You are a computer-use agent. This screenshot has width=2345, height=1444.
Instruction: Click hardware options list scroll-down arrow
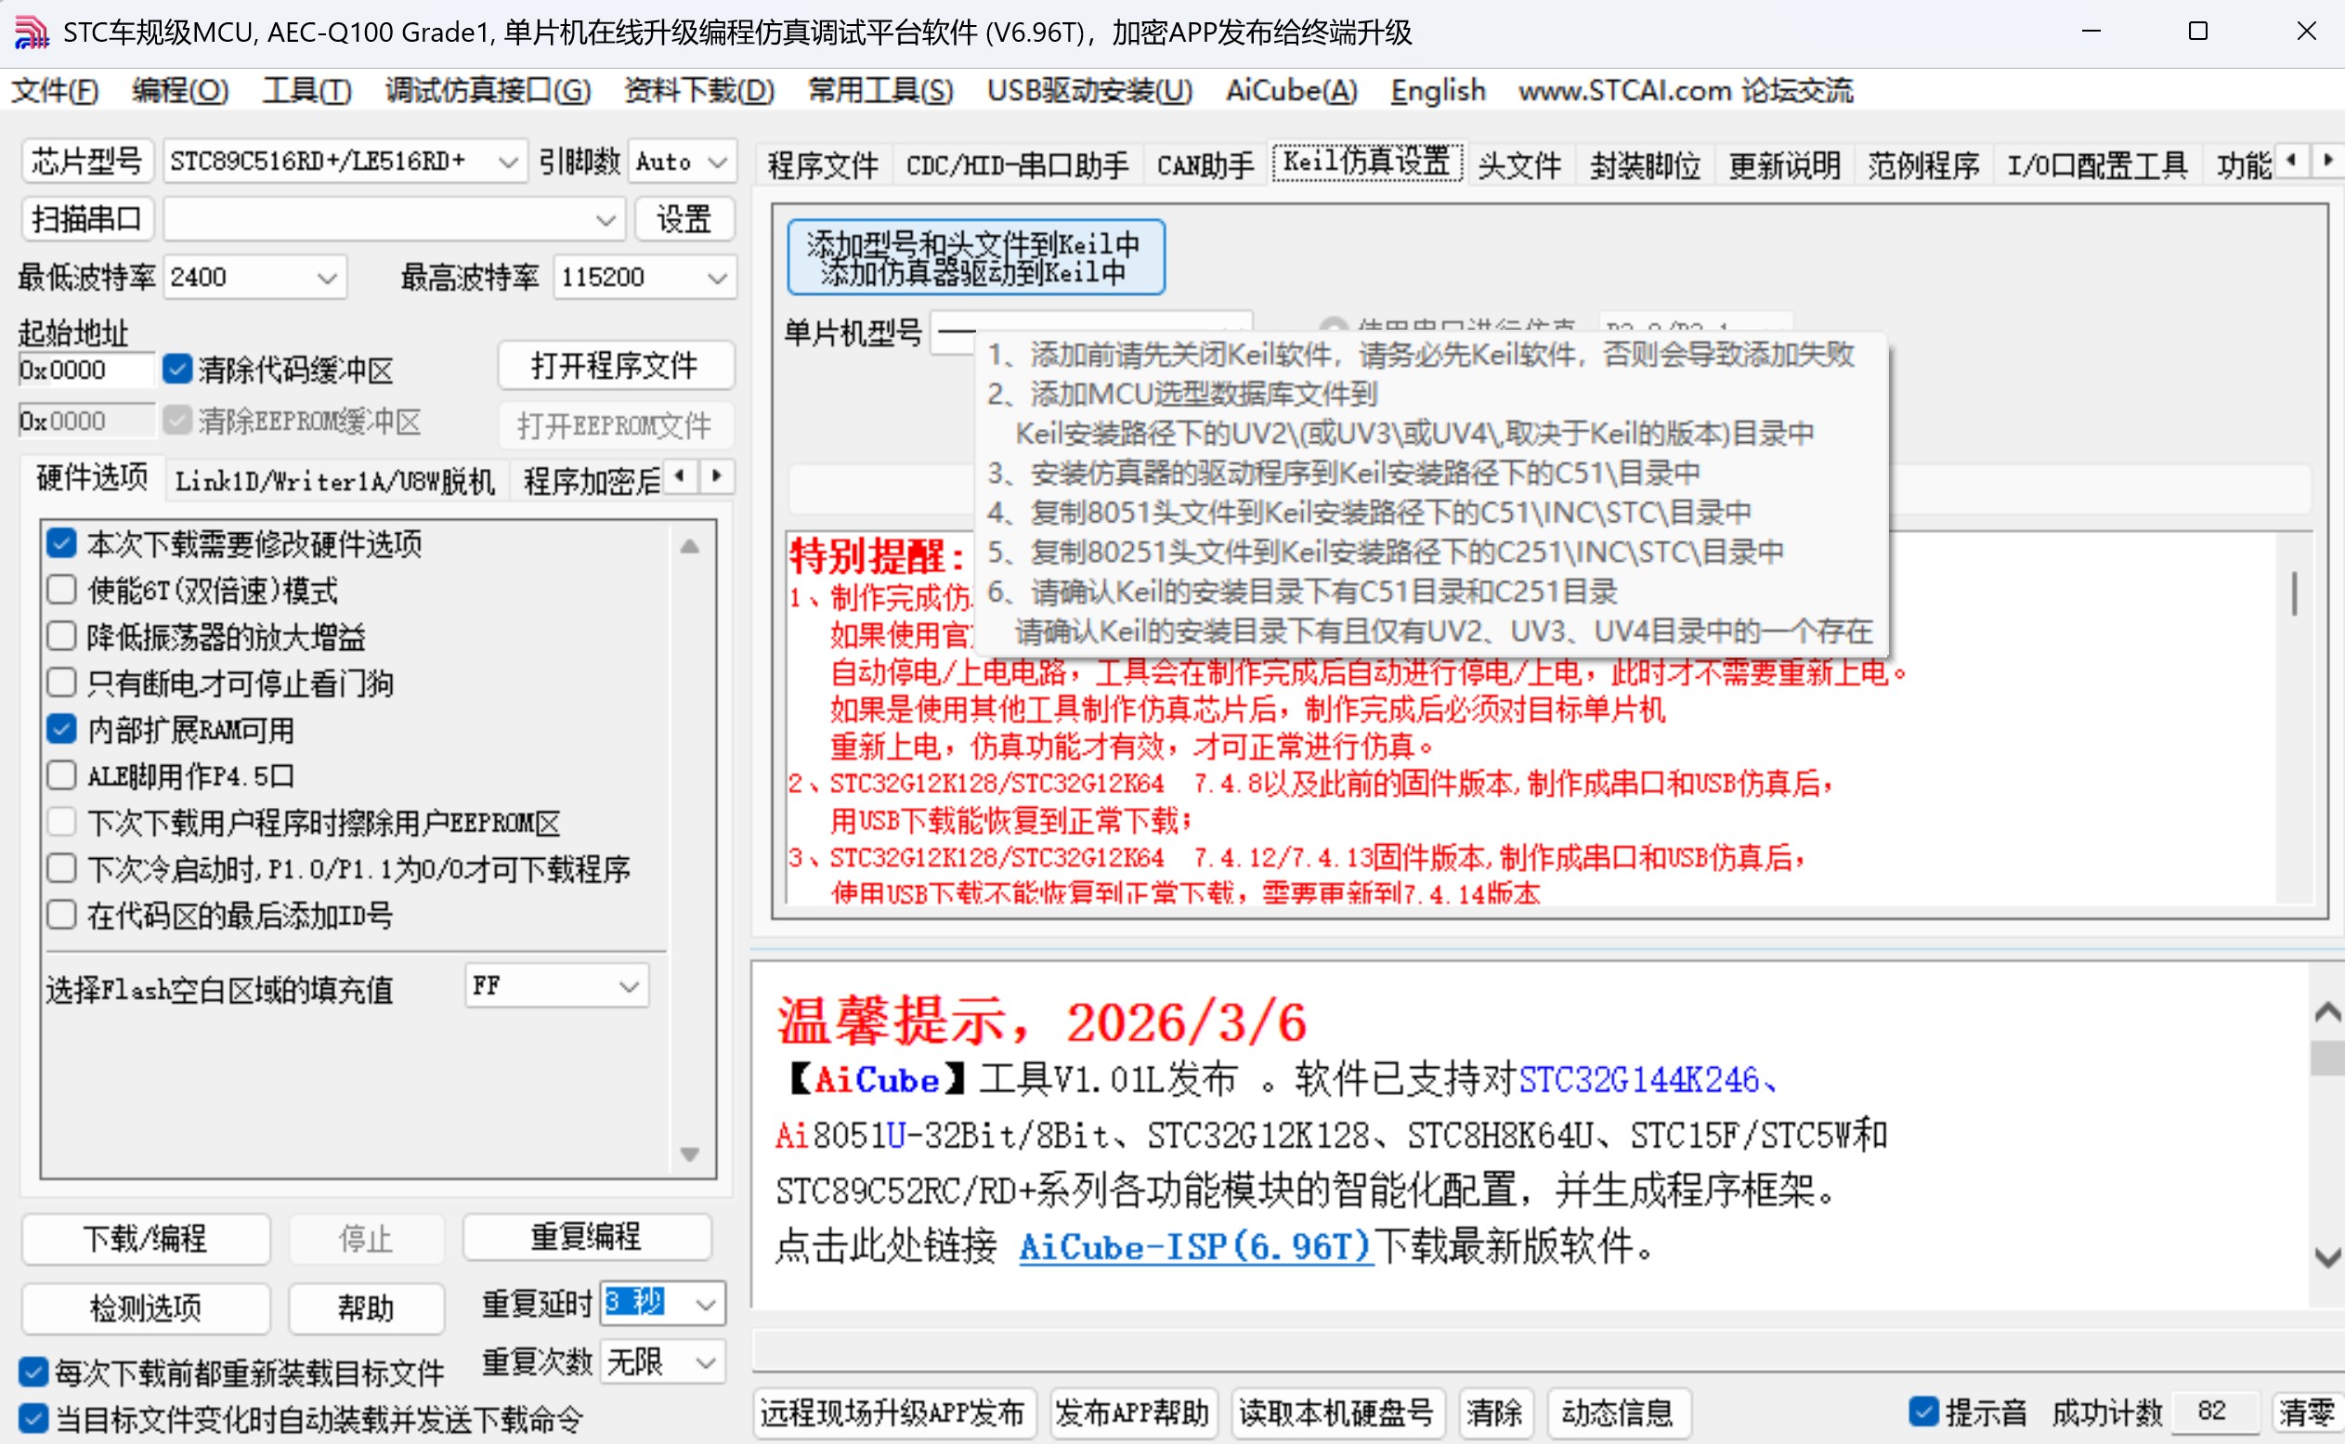pos(690,1153)
